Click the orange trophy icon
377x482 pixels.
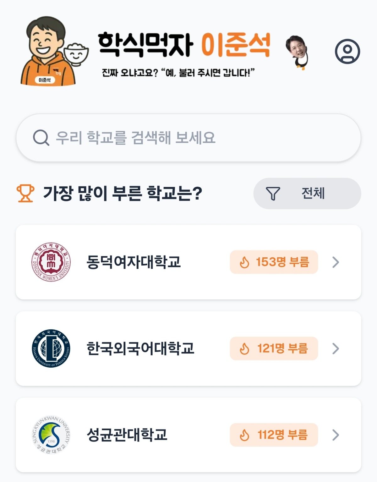pyautogui.click(x=25, y=193)
